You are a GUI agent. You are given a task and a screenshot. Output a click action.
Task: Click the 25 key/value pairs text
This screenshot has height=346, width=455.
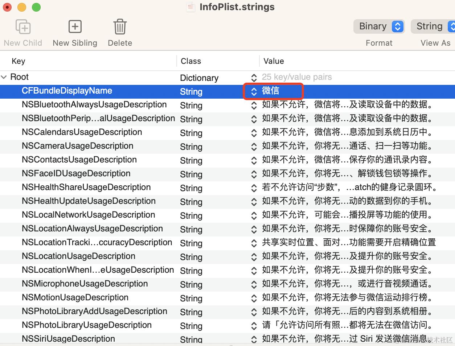click(x=297, y=77)
